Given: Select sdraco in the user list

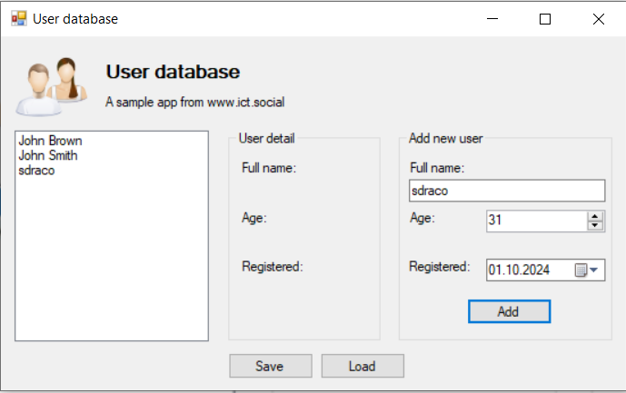Looking at the screenshot, I should pos(37,170).
